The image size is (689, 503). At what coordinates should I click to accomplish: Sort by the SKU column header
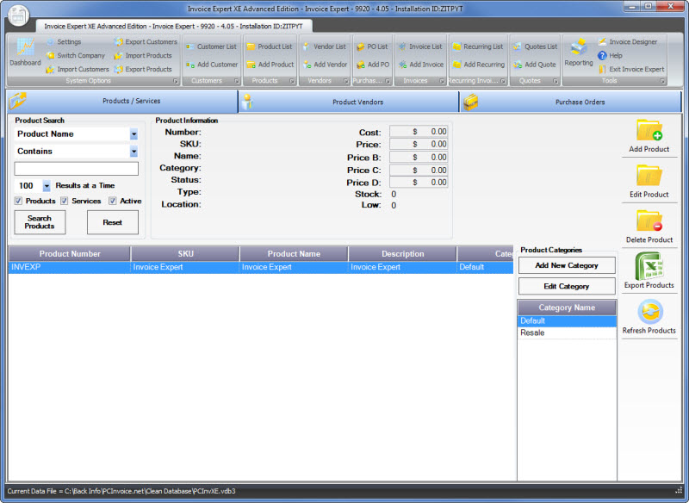185,254
